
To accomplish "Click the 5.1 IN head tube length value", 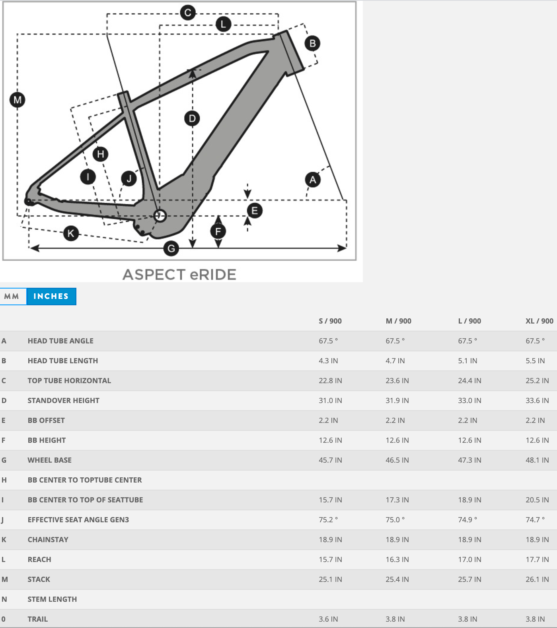I will click(467, 361).
